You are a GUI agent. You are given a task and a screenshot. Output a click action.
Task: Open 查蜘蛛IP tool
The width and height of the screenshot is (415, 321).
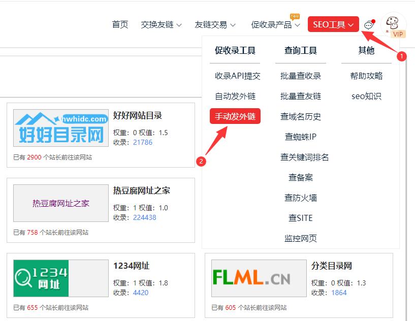pyautogui.click(x=301, y=137)
